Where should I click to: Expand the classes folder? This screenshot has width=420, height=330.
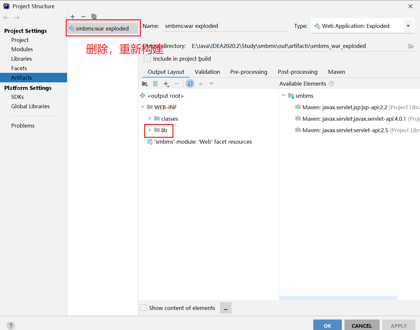(x=149, y=119)
